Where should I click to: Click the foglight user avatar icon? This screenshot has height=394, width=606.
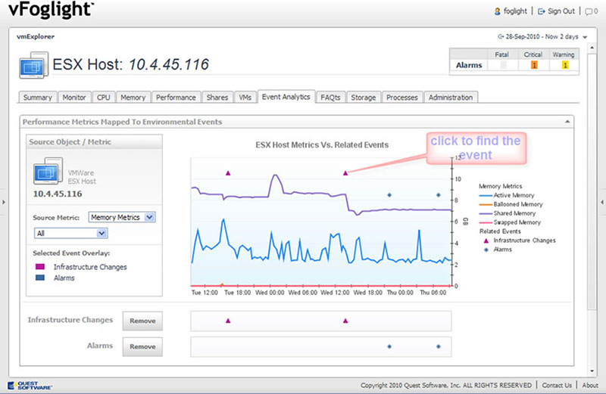click(x=498, y=11)
